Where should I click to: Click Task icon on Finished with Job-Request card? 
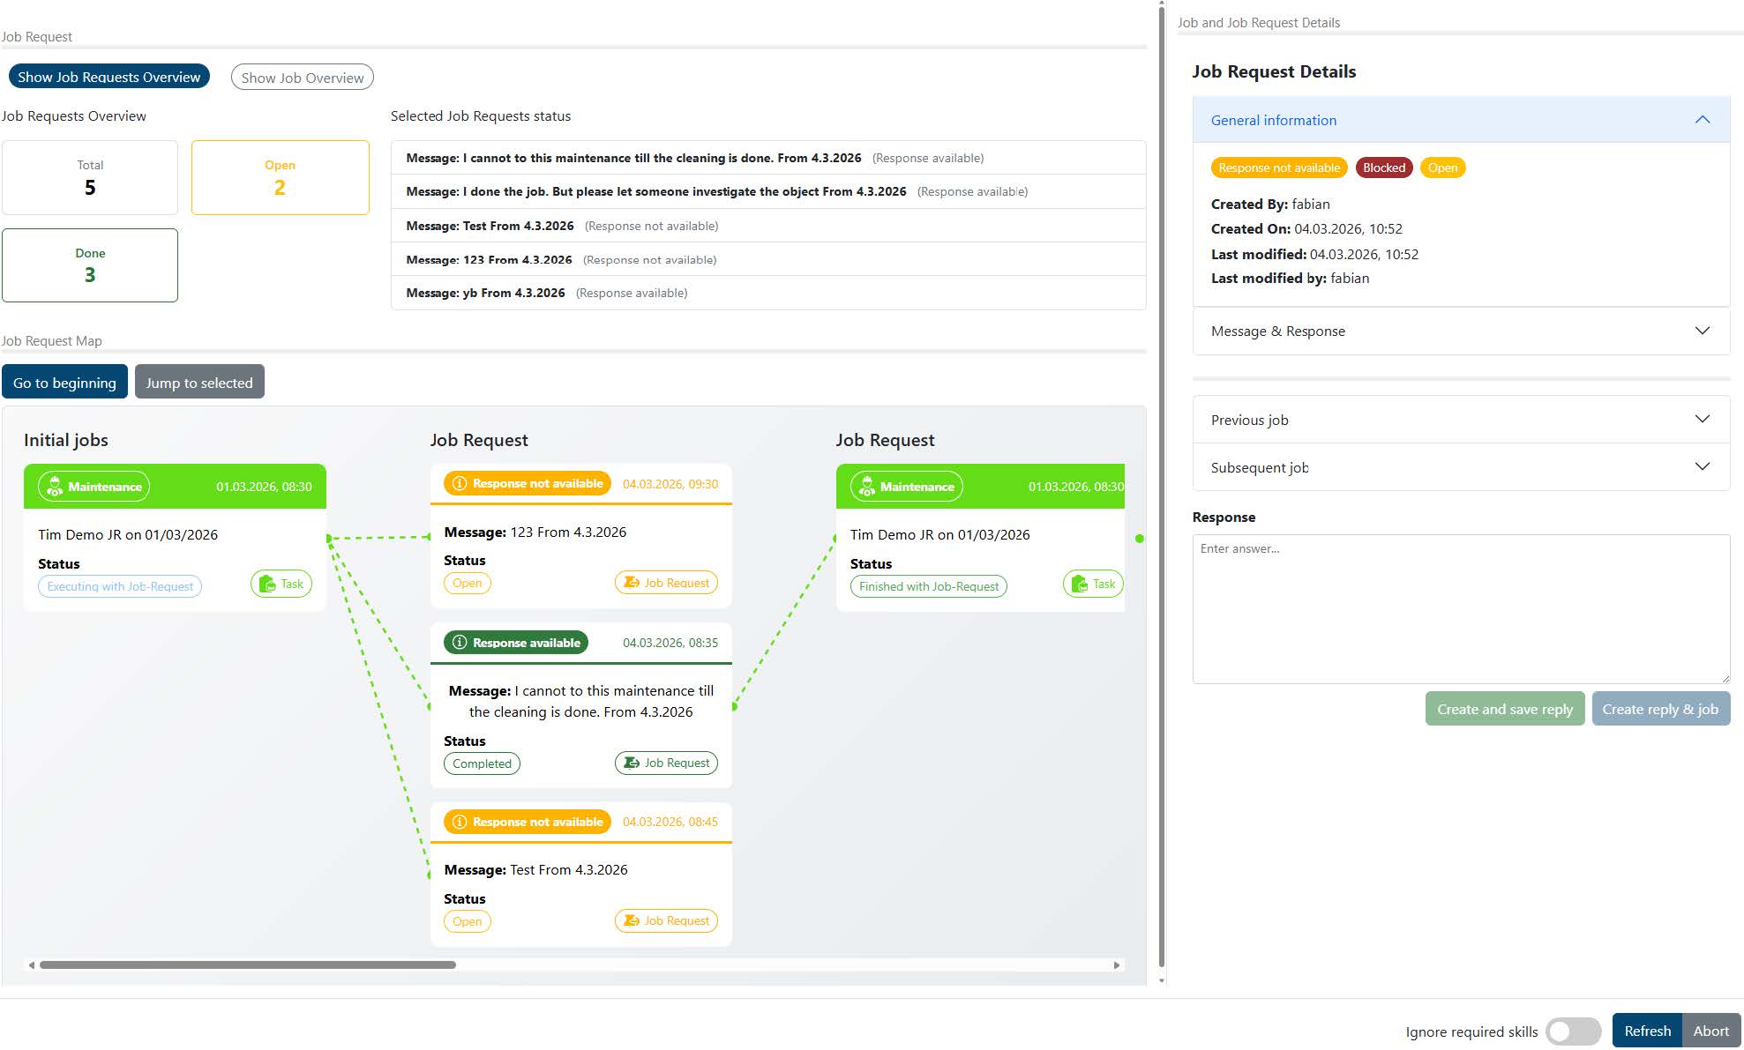click(1079, 584)
